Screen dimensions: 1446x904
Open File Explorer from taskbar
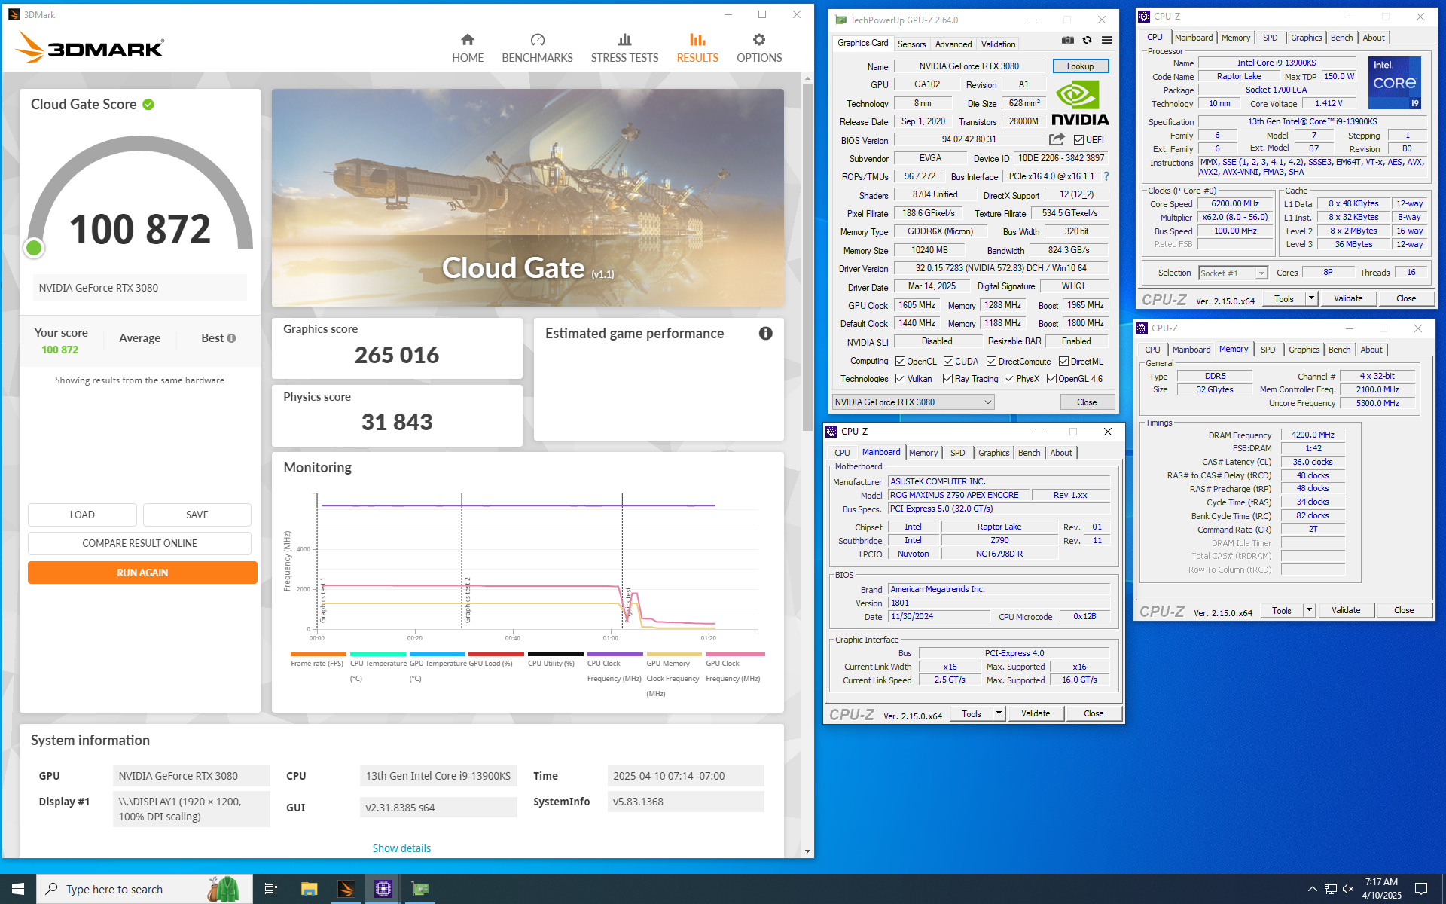coord(309,889)
